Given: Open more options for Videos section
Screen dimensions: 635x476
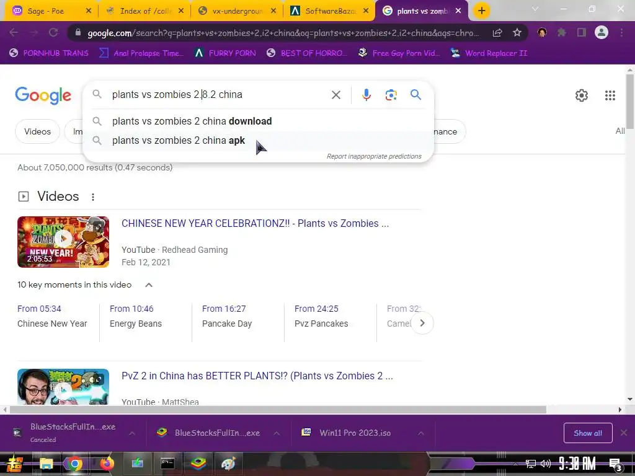Looking at the screenshot, I should click(93, 196).
